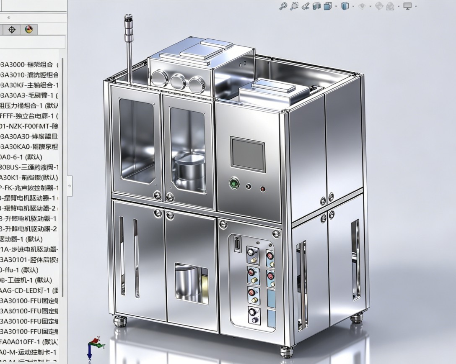Select the 3A3010-清洗腔组合 tree item
This screenshot has width=456, height=364.
coord(29,75)
